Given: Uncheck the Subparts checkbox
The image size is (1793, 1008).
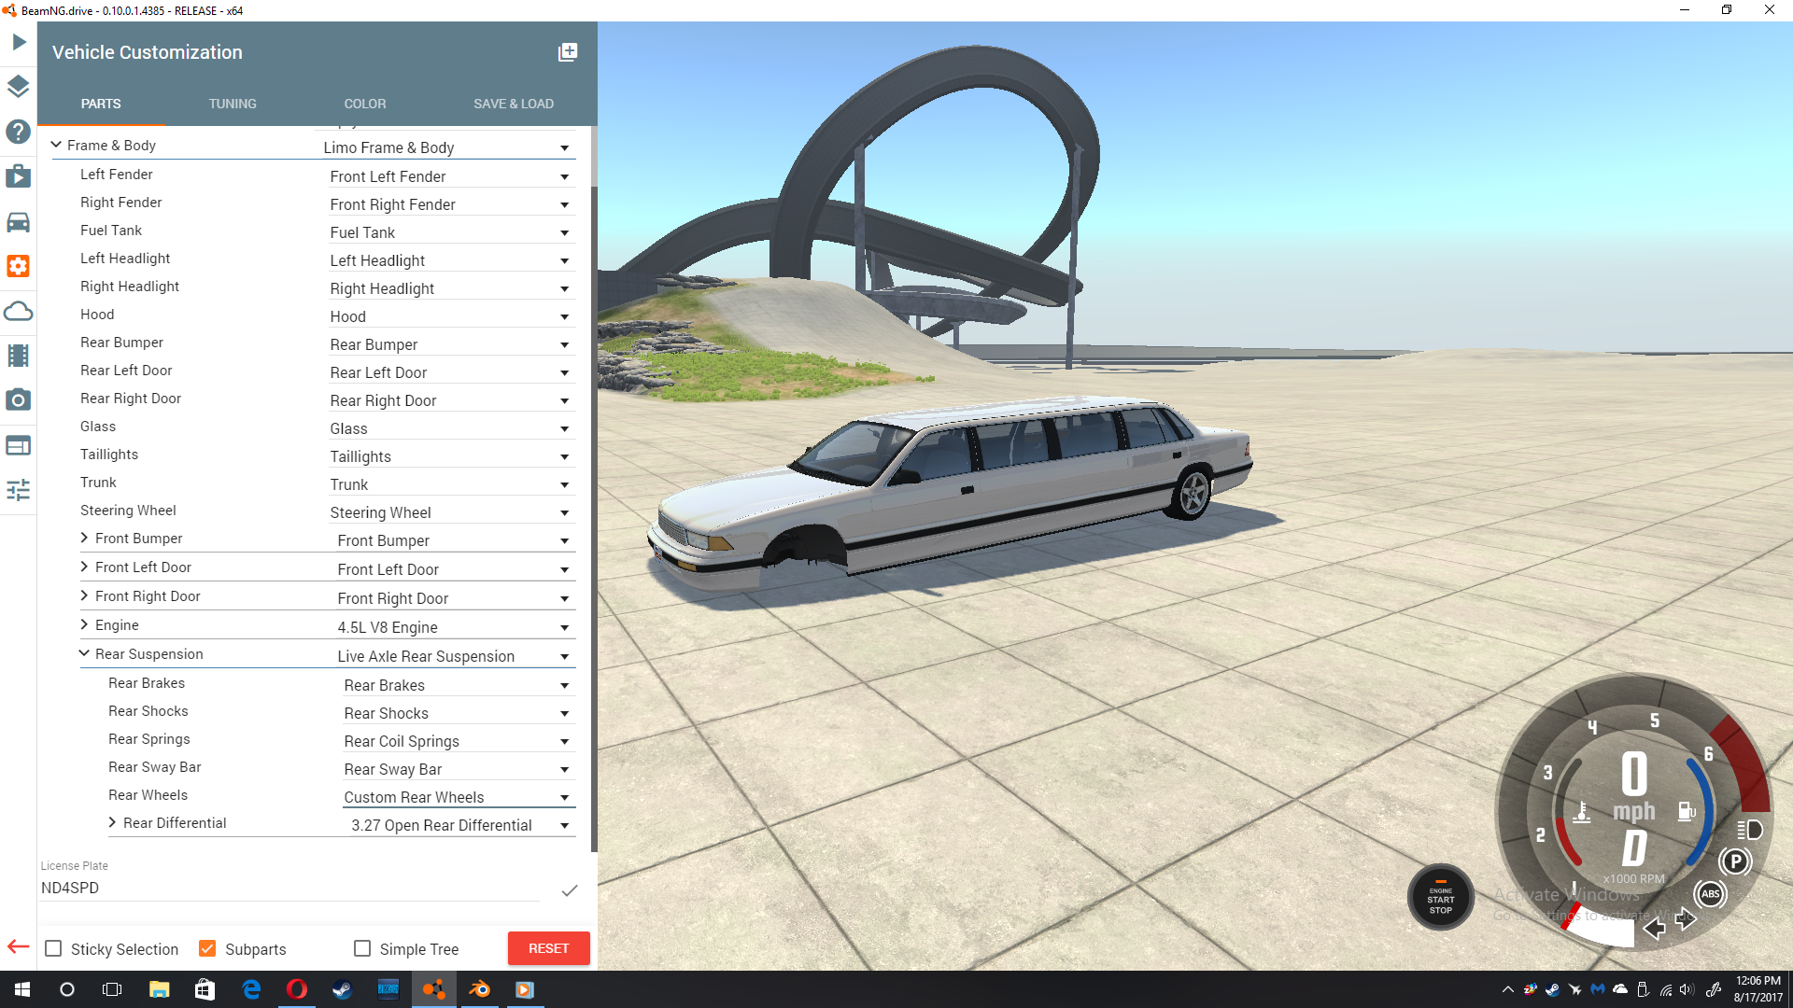Looking at the screenshot, I should (208, 948).
